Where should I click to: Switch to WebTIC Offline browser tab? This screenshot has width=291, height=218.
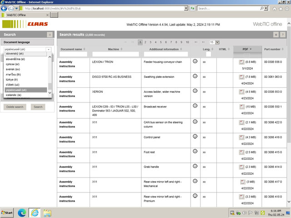point(25,15)
